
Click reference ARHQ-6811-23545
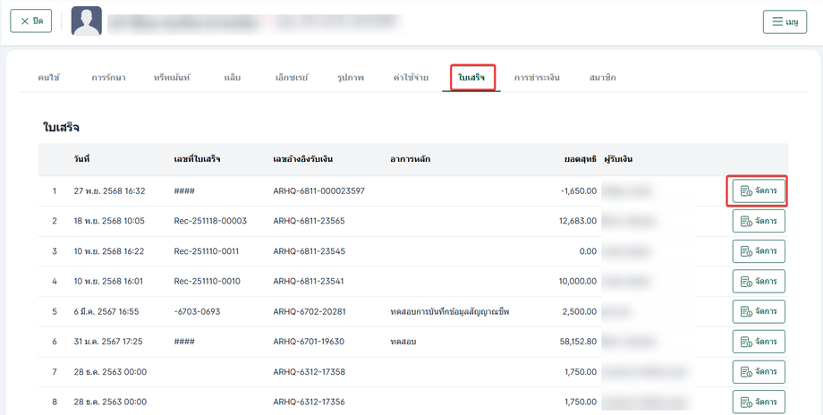pos(309,251)
